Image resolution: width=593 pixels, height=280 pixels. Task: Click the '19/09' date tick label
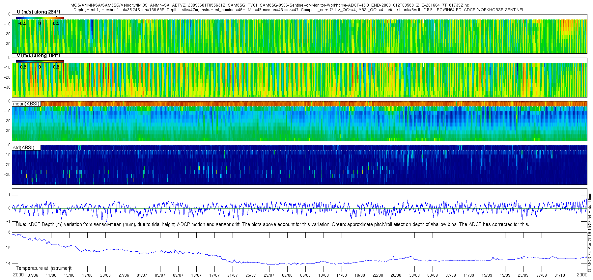[x=505, y=275]
